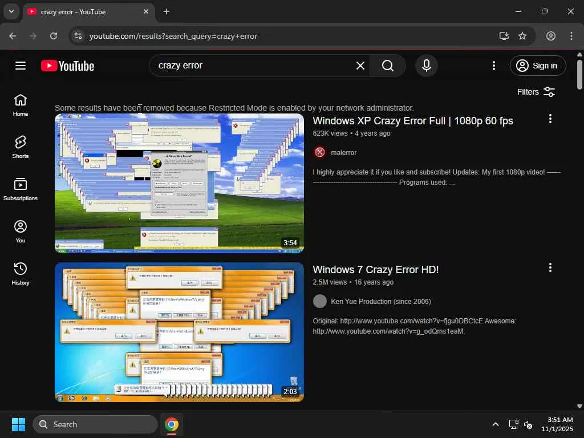This screenshot has height=438, width=584.
Task: Open the Windows XP Crazy Error Full title
Action: [413, 121]
